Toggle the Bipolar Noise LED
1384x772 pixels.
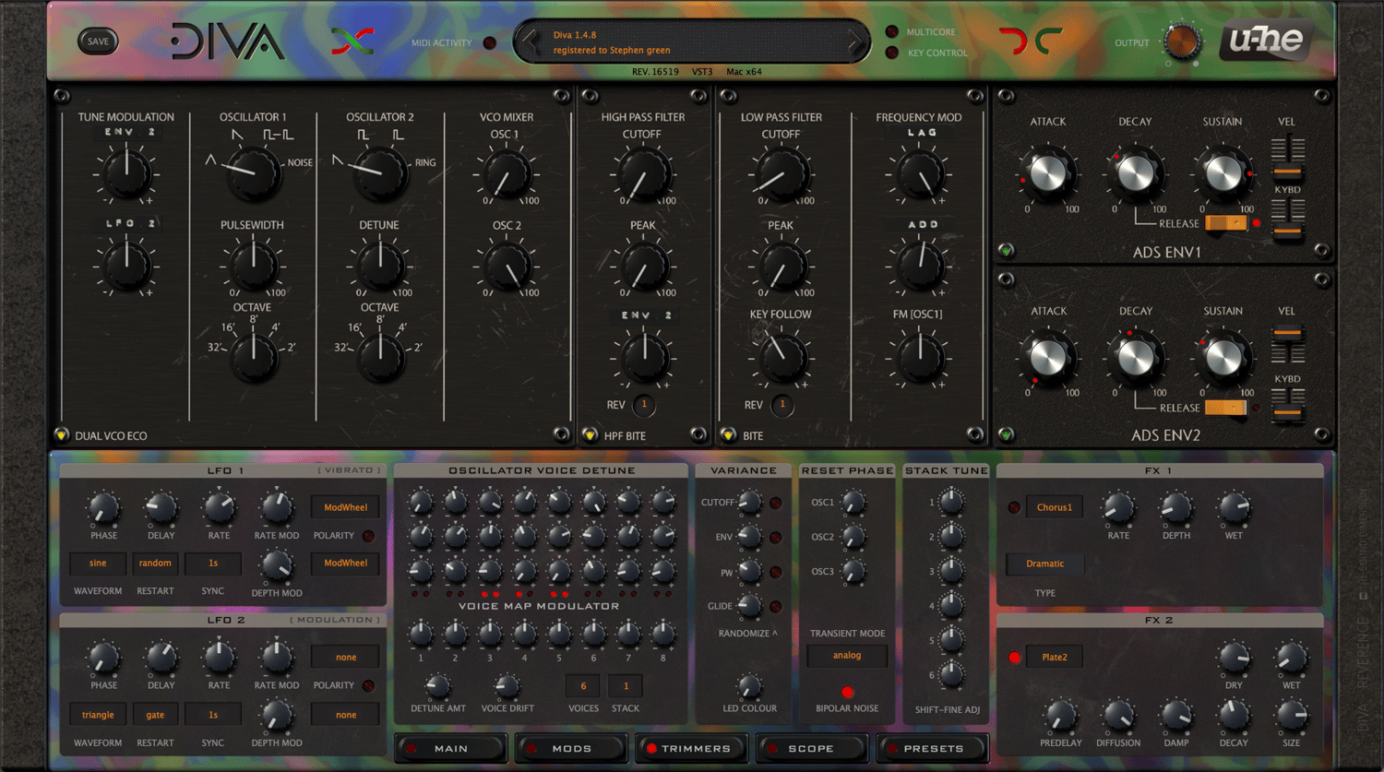pos(847,692)
